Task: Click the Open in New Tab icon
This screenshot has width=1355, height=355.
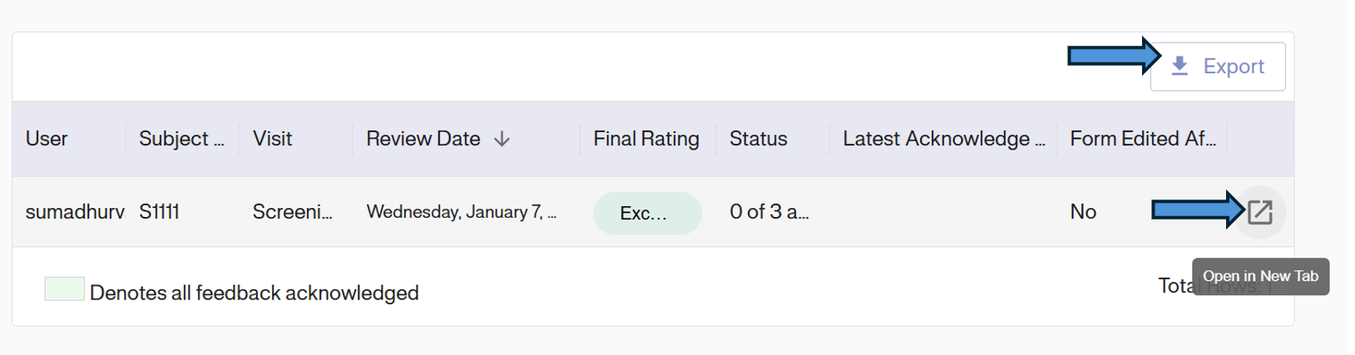Action: tap(1259, 213)
